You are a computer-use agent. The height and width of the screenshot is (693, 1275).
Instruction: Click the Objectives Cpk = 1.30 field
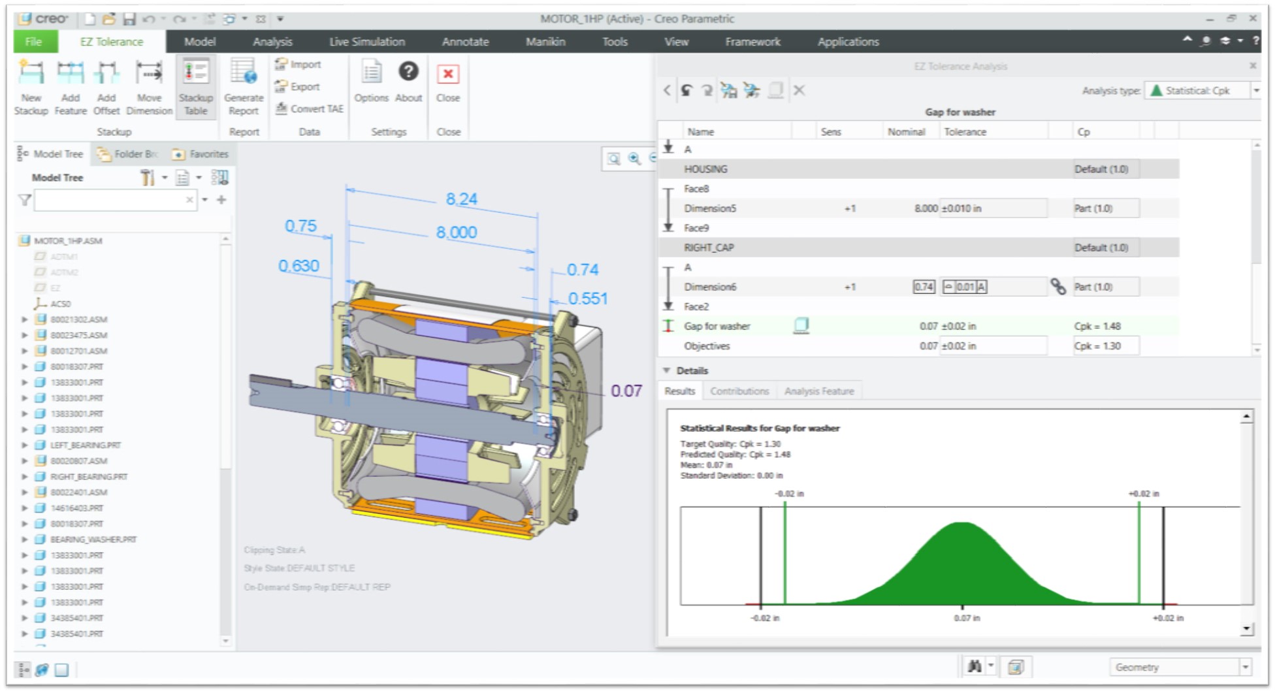point(1106,346)
